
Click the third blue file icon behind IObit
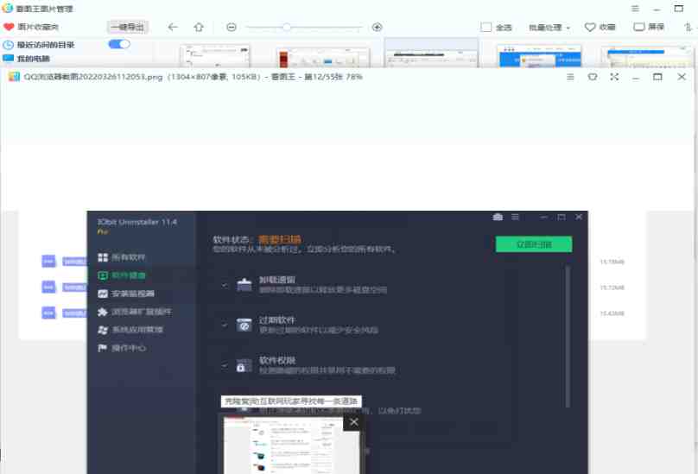pyautogui.click(x=48, y=313)
